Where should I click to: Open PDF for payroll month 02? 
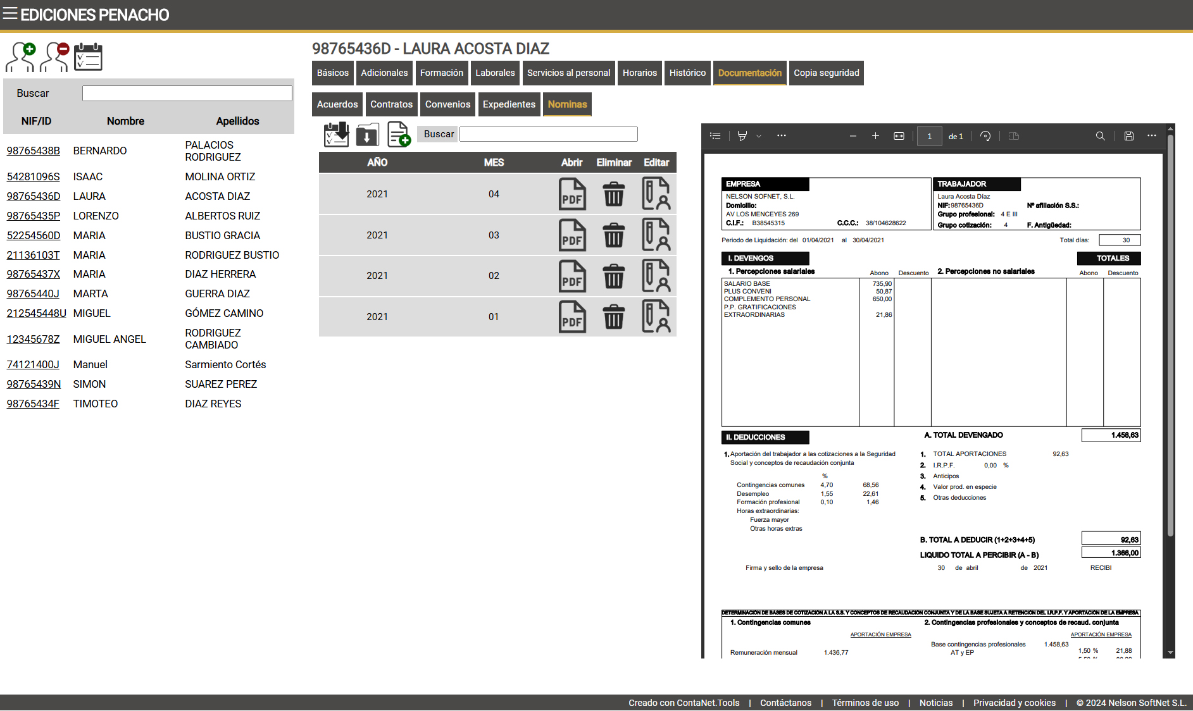572,276
